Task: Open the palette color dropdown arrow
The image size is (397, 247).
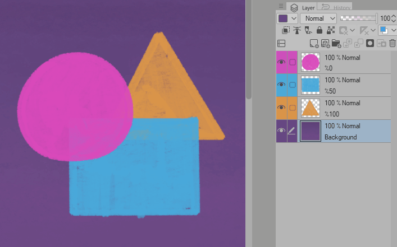Action: (294, 18)
